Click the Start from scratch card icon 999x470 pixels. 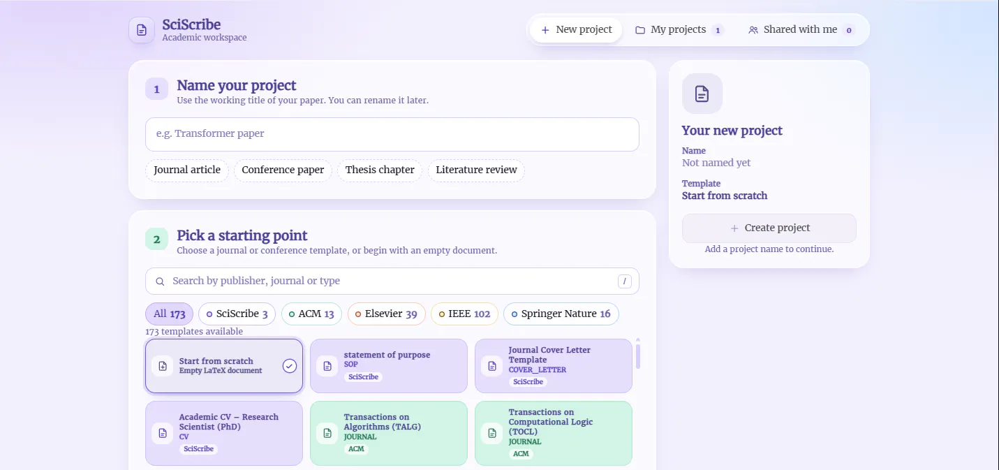[163, 366]
